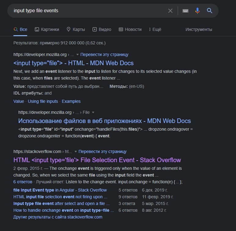236x231 pixels.
Task: Switch to the Видео tab
Action: pyautogui.click(x=102, y=29)
